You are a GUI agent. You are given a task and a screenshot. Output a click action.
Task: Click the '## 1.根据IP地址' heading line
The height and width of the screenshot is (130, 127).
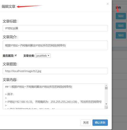pos(39,87)
